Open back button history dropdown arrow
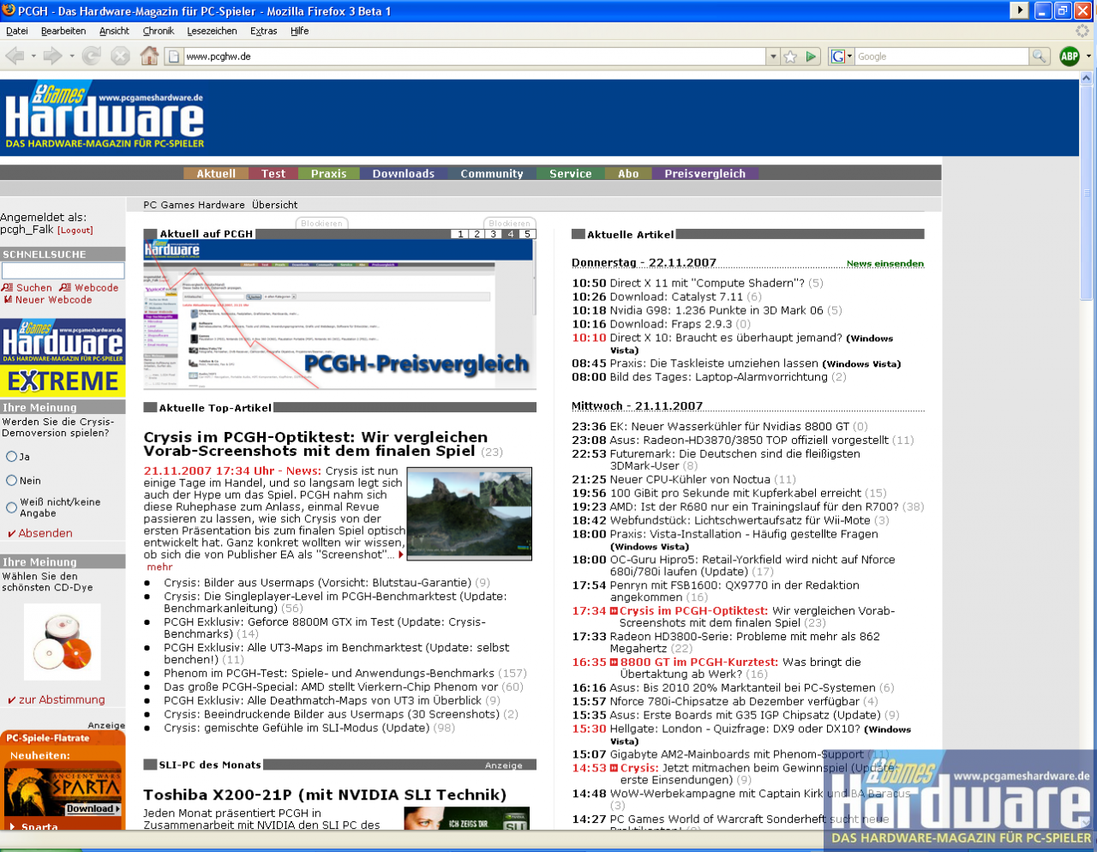 tap(33, 57)
